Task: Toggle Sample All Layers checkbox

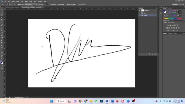Action: point(66,4)
